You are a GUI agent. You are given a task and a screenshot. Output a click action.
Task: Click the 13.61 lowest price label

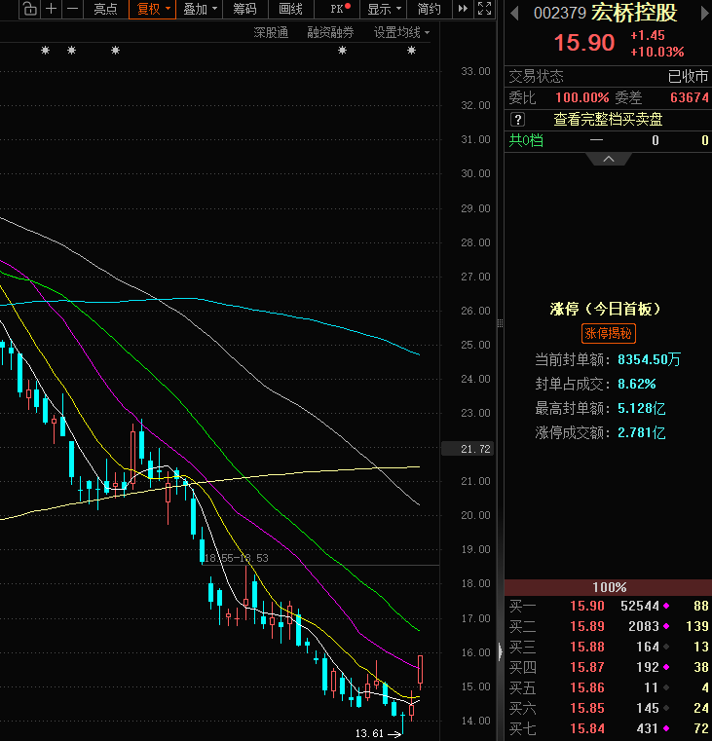tap(369, 733)
